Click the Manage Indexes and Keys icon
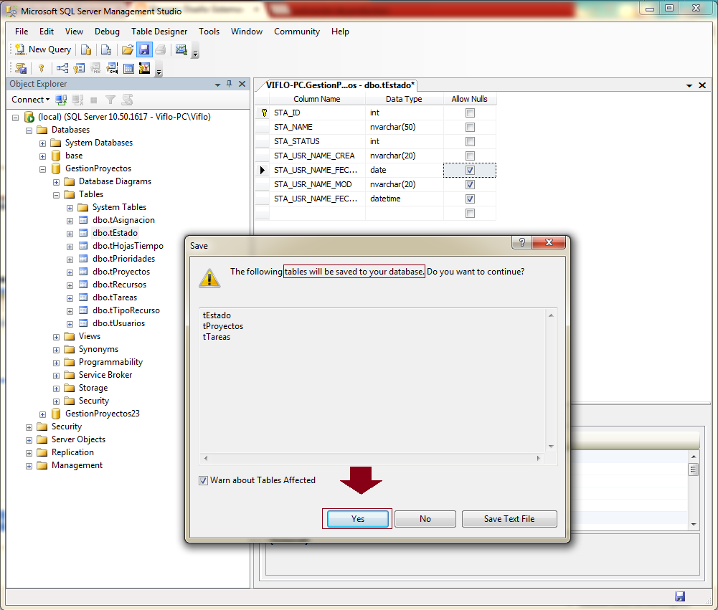 (x=80, y=67)
